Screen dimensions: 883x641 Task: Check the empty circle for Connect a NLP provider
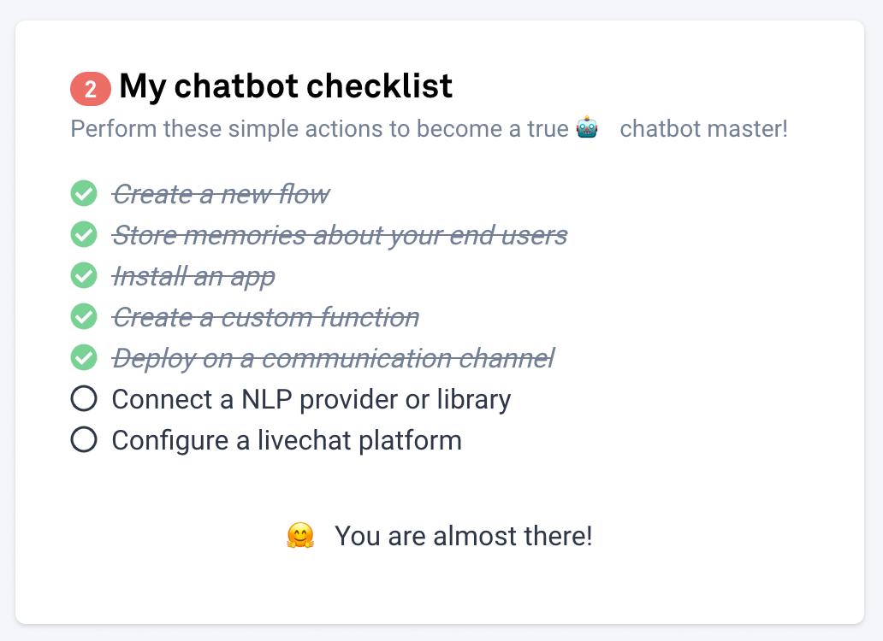click(84, 398)
